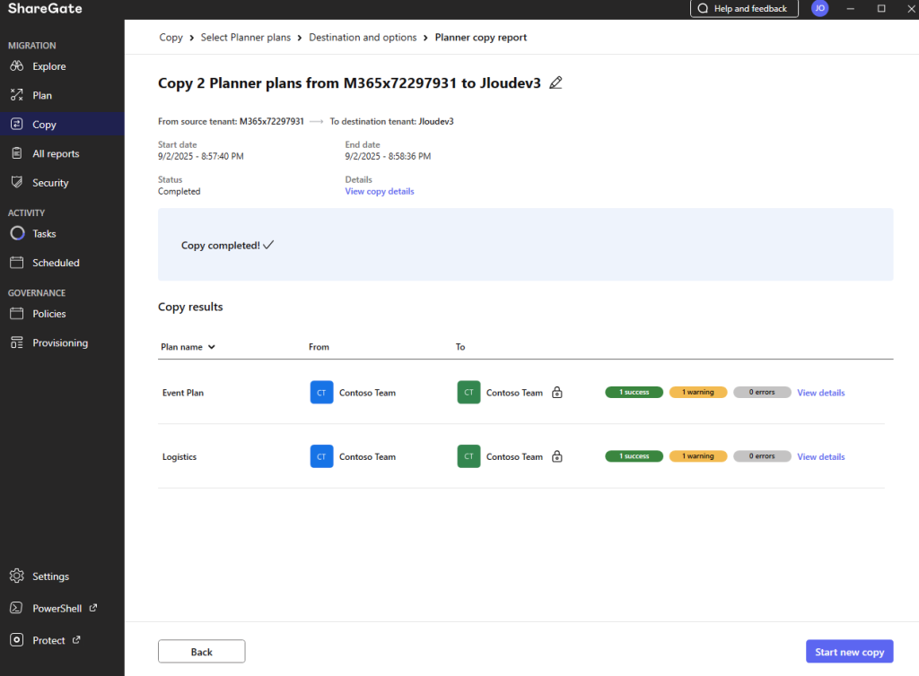The height and width of the screenshot is (676, 919).
Task: Go back to Select Planner plans breadcrumb
Action: [246, 38]
